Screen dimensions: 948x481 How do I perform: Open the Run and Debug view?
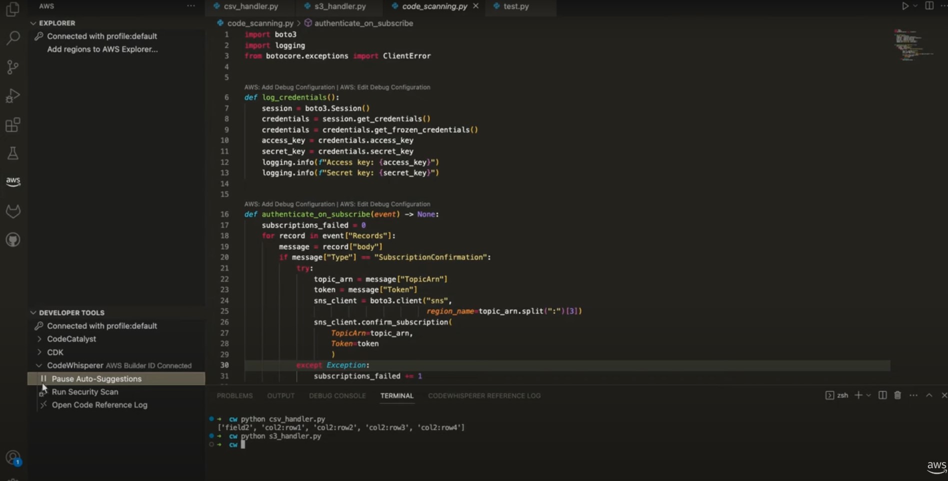13,95
